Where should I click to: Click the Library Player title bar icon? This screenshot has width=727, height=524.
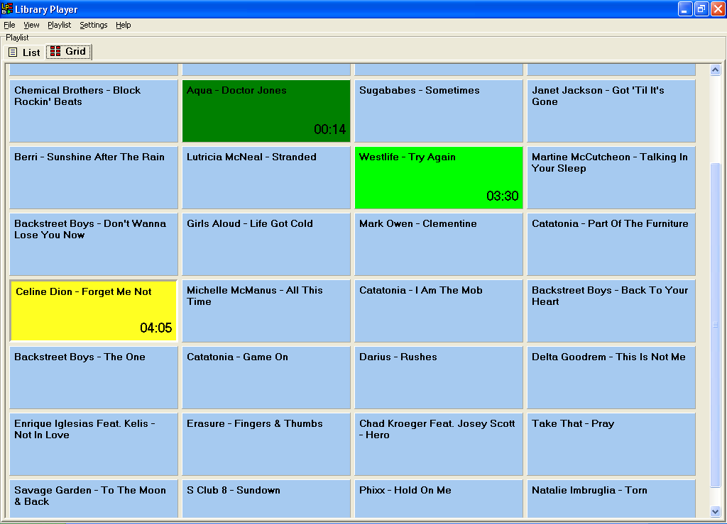(x=7, y=9)
